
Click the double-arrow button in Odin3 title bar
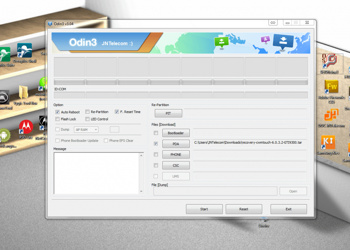coord(273,23)
